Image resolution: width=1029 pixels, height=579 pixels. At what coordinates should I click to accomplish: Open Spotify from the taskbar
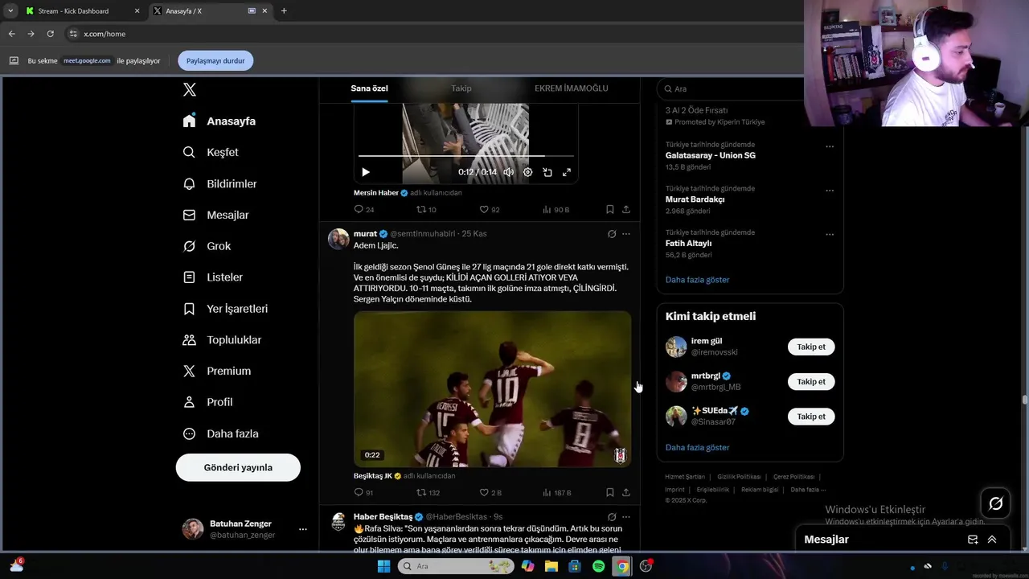click(x=598, y=566)
